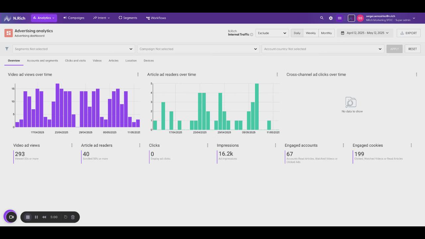Click the Account country filter field

pyautogui.click(x=323, y=49)
